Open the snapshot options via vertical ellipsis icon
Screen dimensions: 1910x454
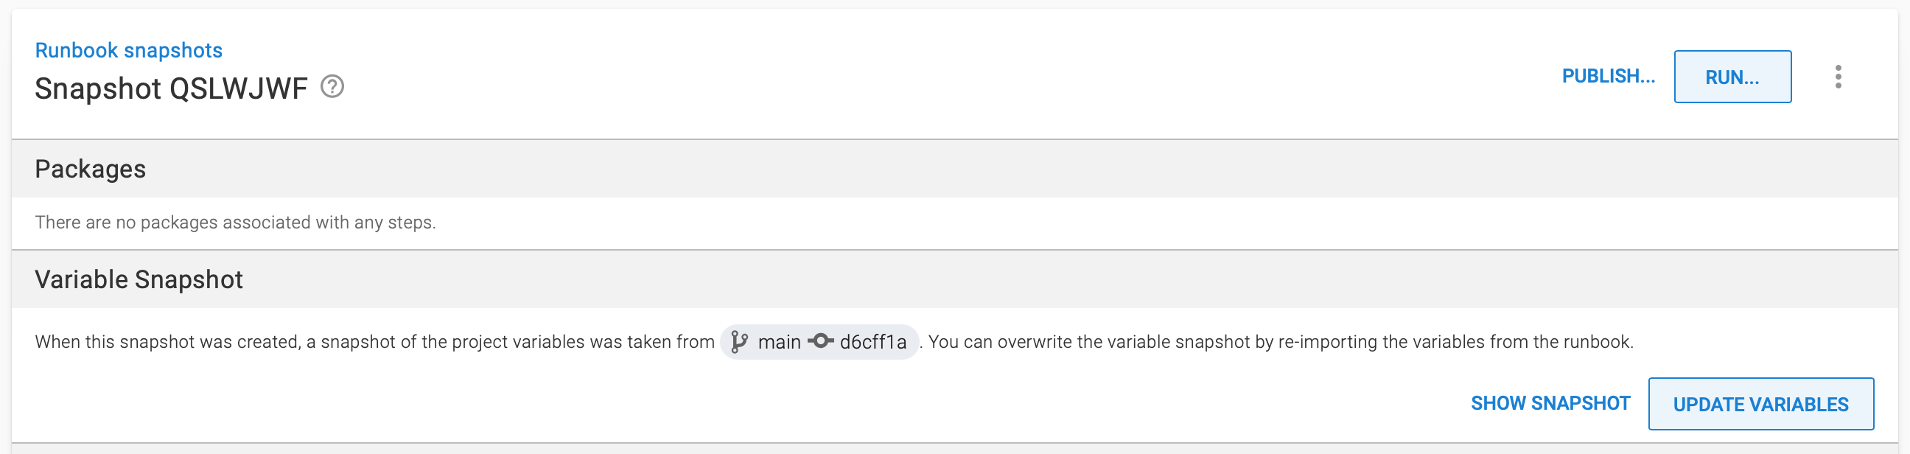1838,77
